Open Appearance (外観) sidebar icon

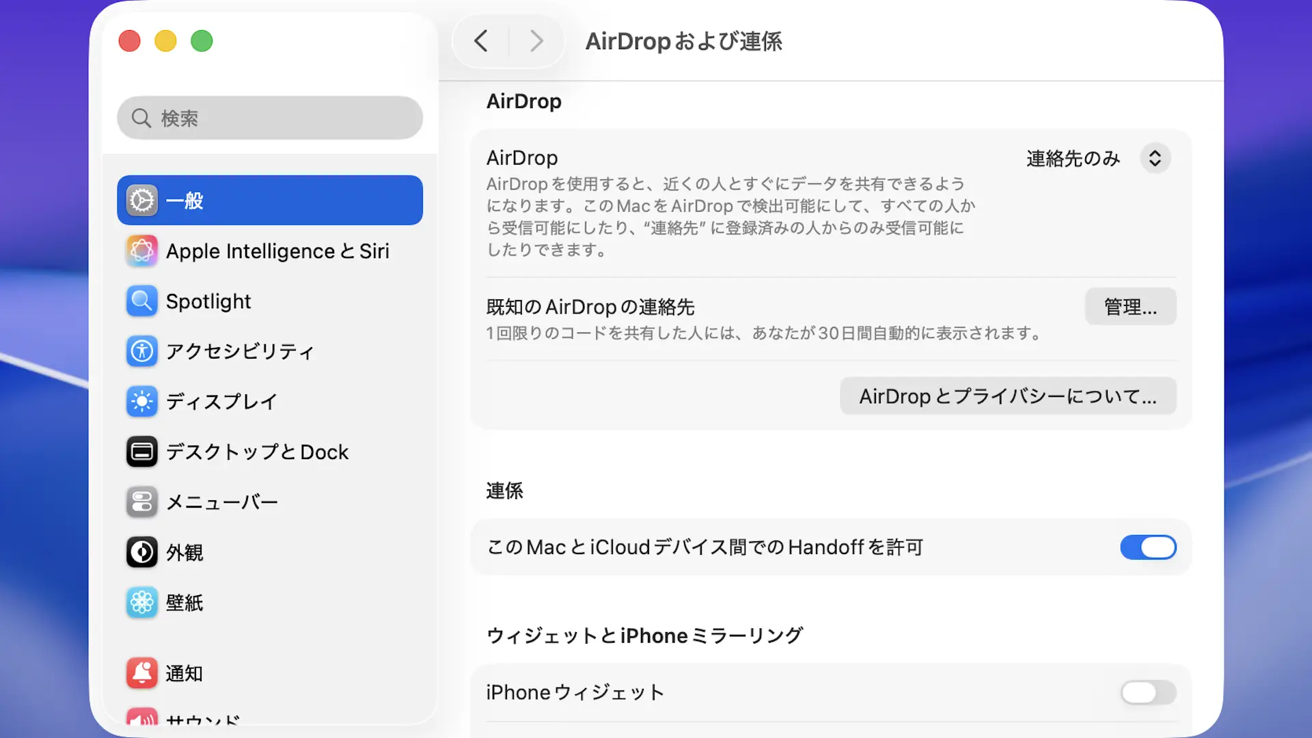142,552
